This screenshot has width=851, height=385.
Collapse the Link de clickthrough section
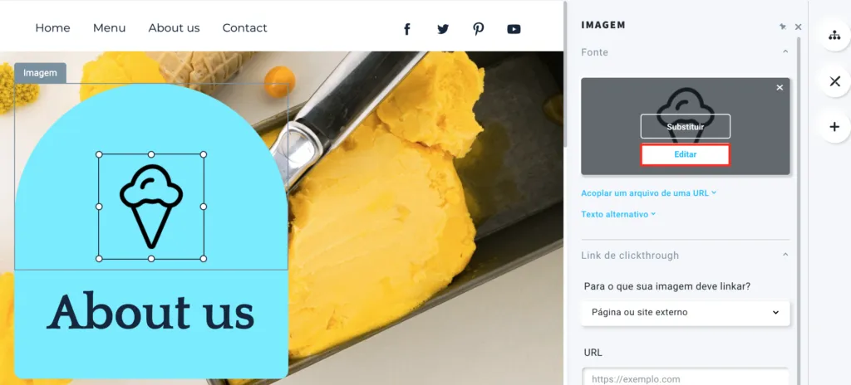coord(785,255)
